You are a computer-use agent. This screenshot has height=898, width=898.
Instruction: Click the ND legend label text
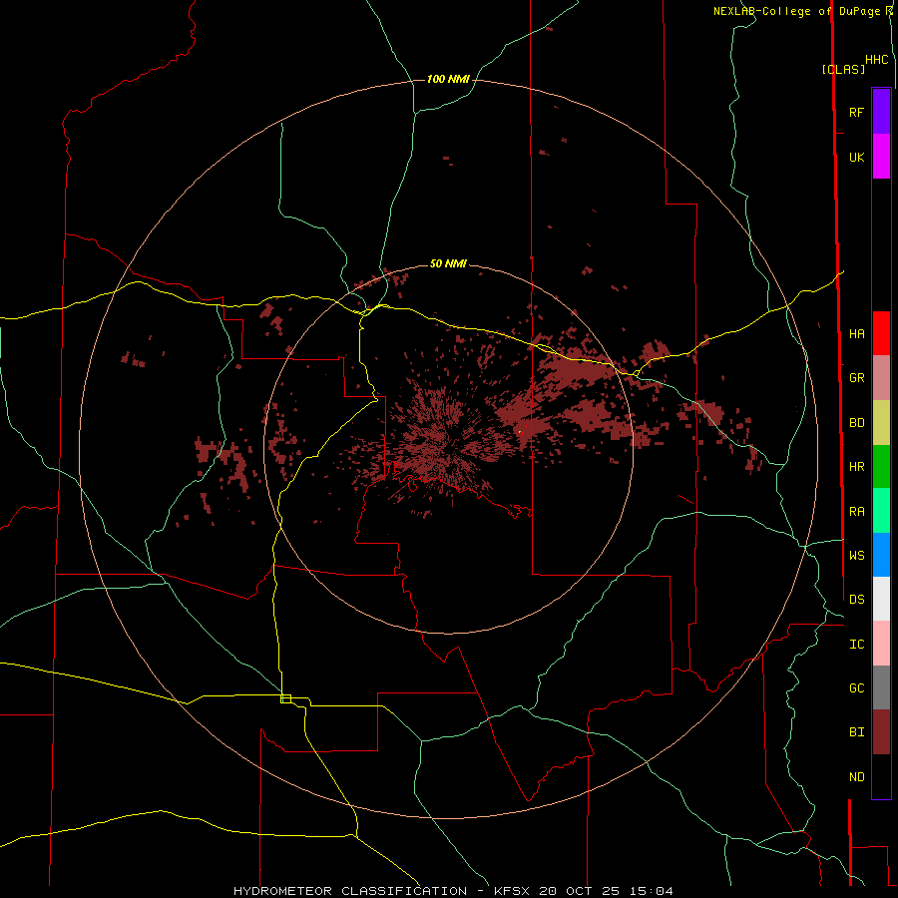pyautogui.click(x=856, y=777)
